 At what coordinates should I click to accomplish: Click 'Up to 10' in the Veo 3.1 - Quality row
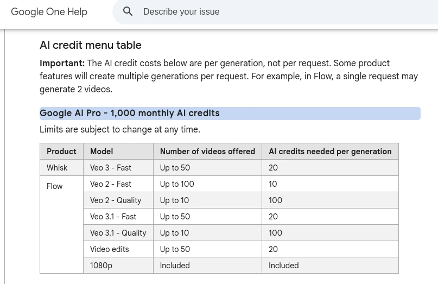pyautogui.click(x=207, y=233)
